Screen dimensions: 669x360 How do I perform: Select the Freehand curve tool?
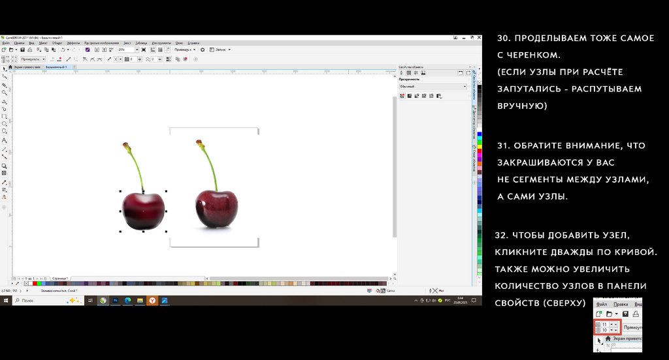(x=5, y=101)
